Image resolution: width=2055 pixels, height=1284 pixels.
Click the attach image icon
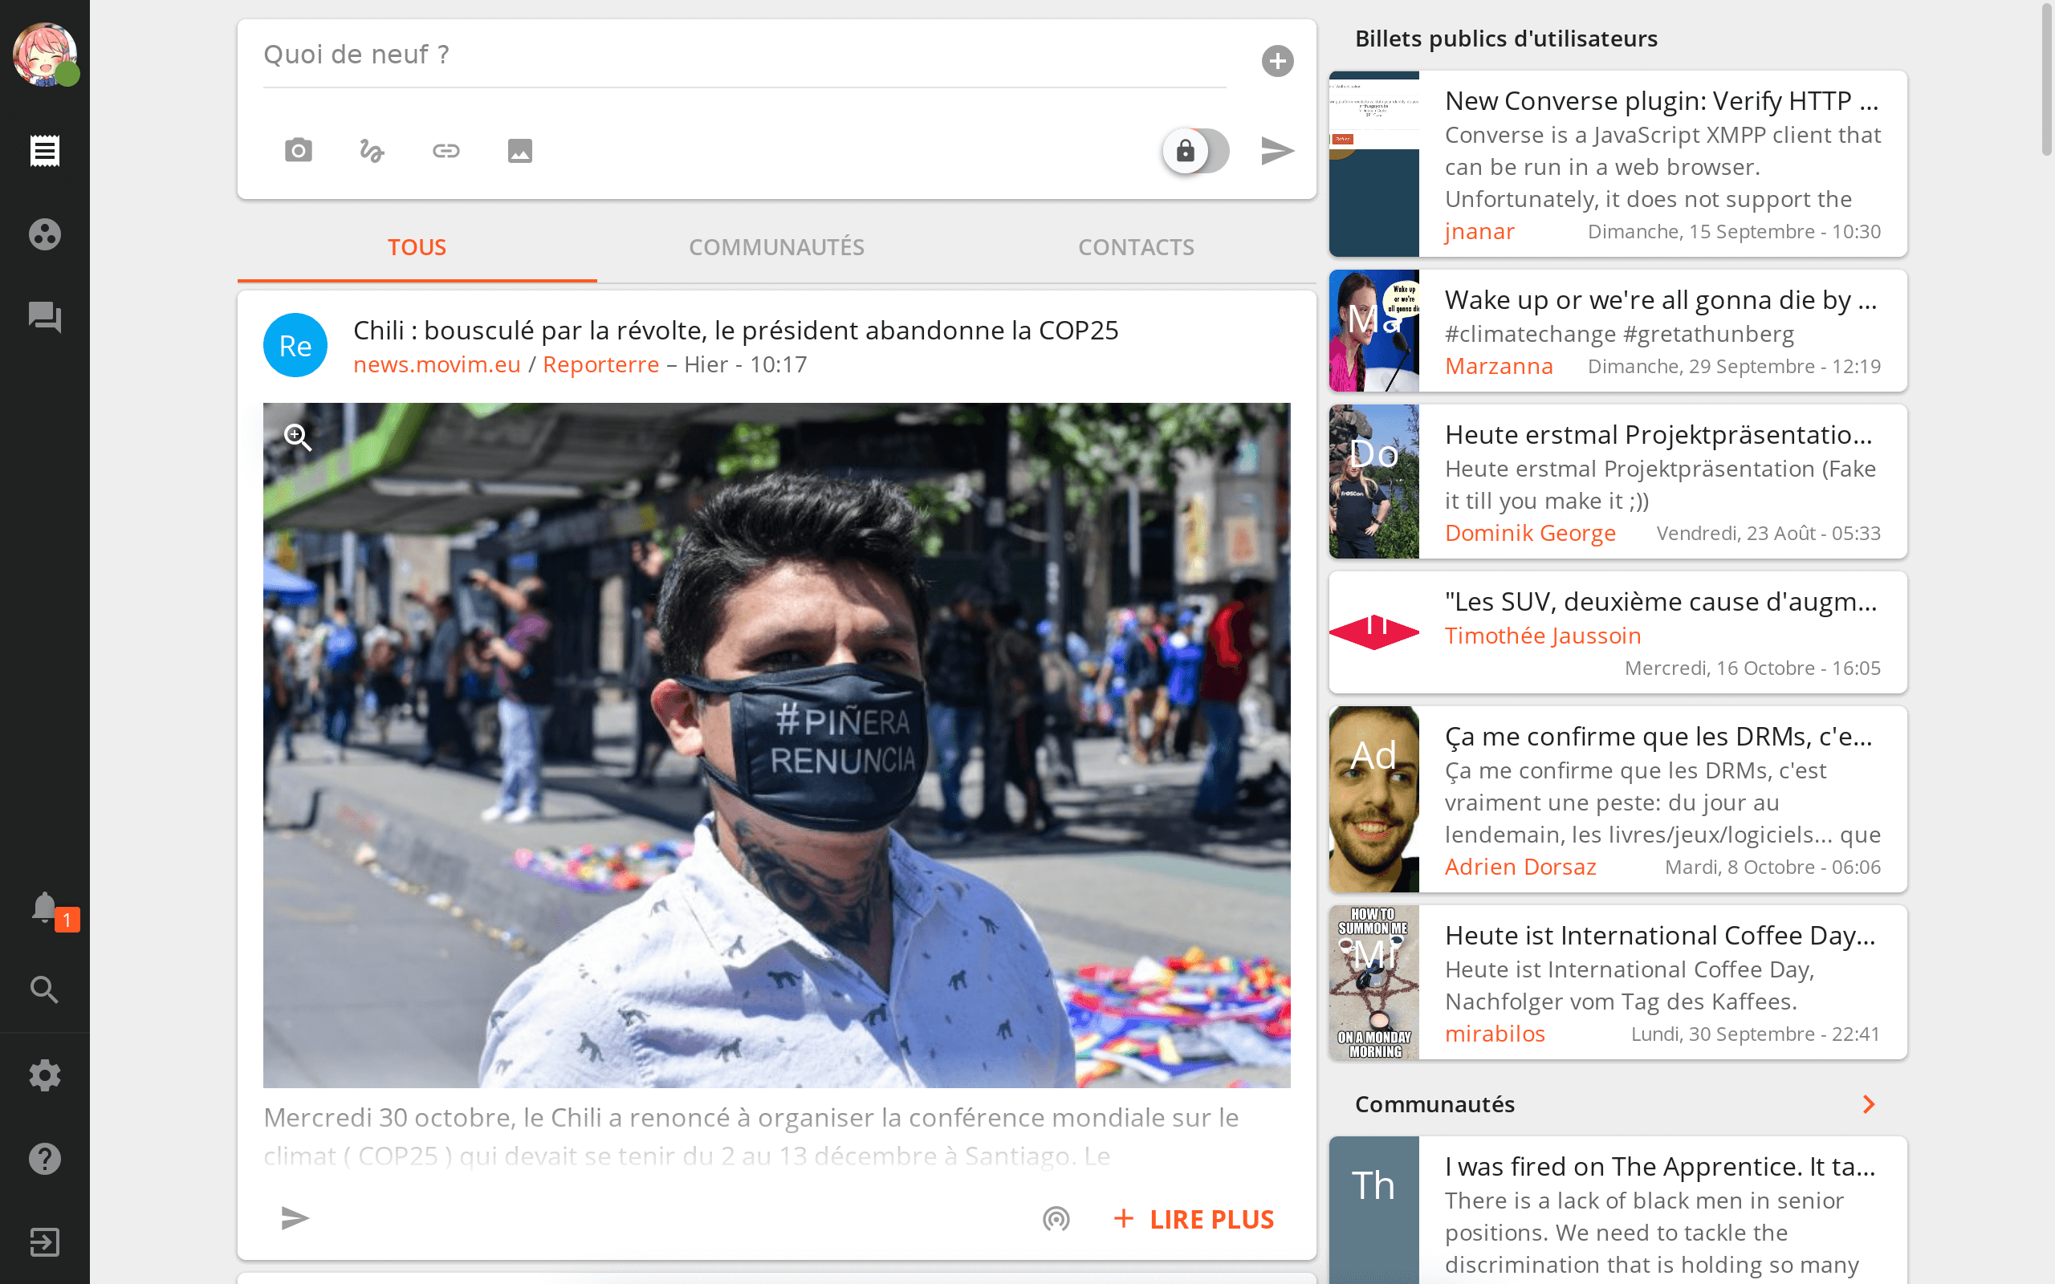pos(519,150)
